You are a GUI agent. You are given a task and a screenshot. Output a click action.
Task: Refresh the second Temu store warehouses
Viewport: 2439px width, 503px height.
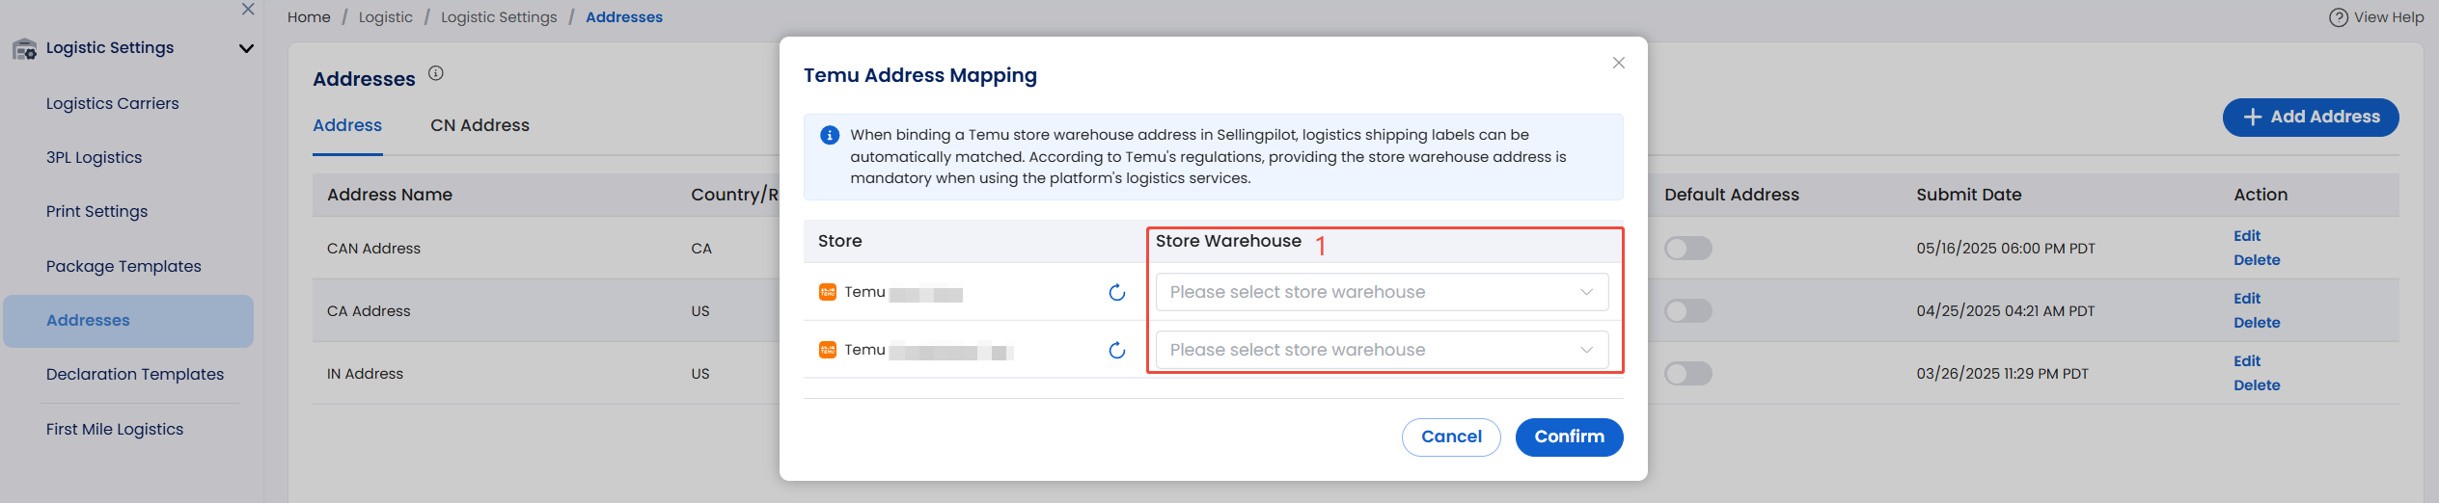click(1117, 350)
